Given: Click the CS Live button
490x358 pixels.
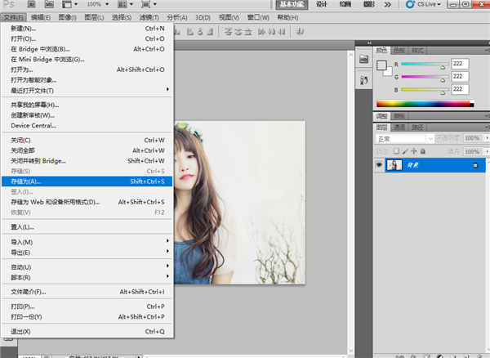Looking at the screenshot, I should coord(421,4).
